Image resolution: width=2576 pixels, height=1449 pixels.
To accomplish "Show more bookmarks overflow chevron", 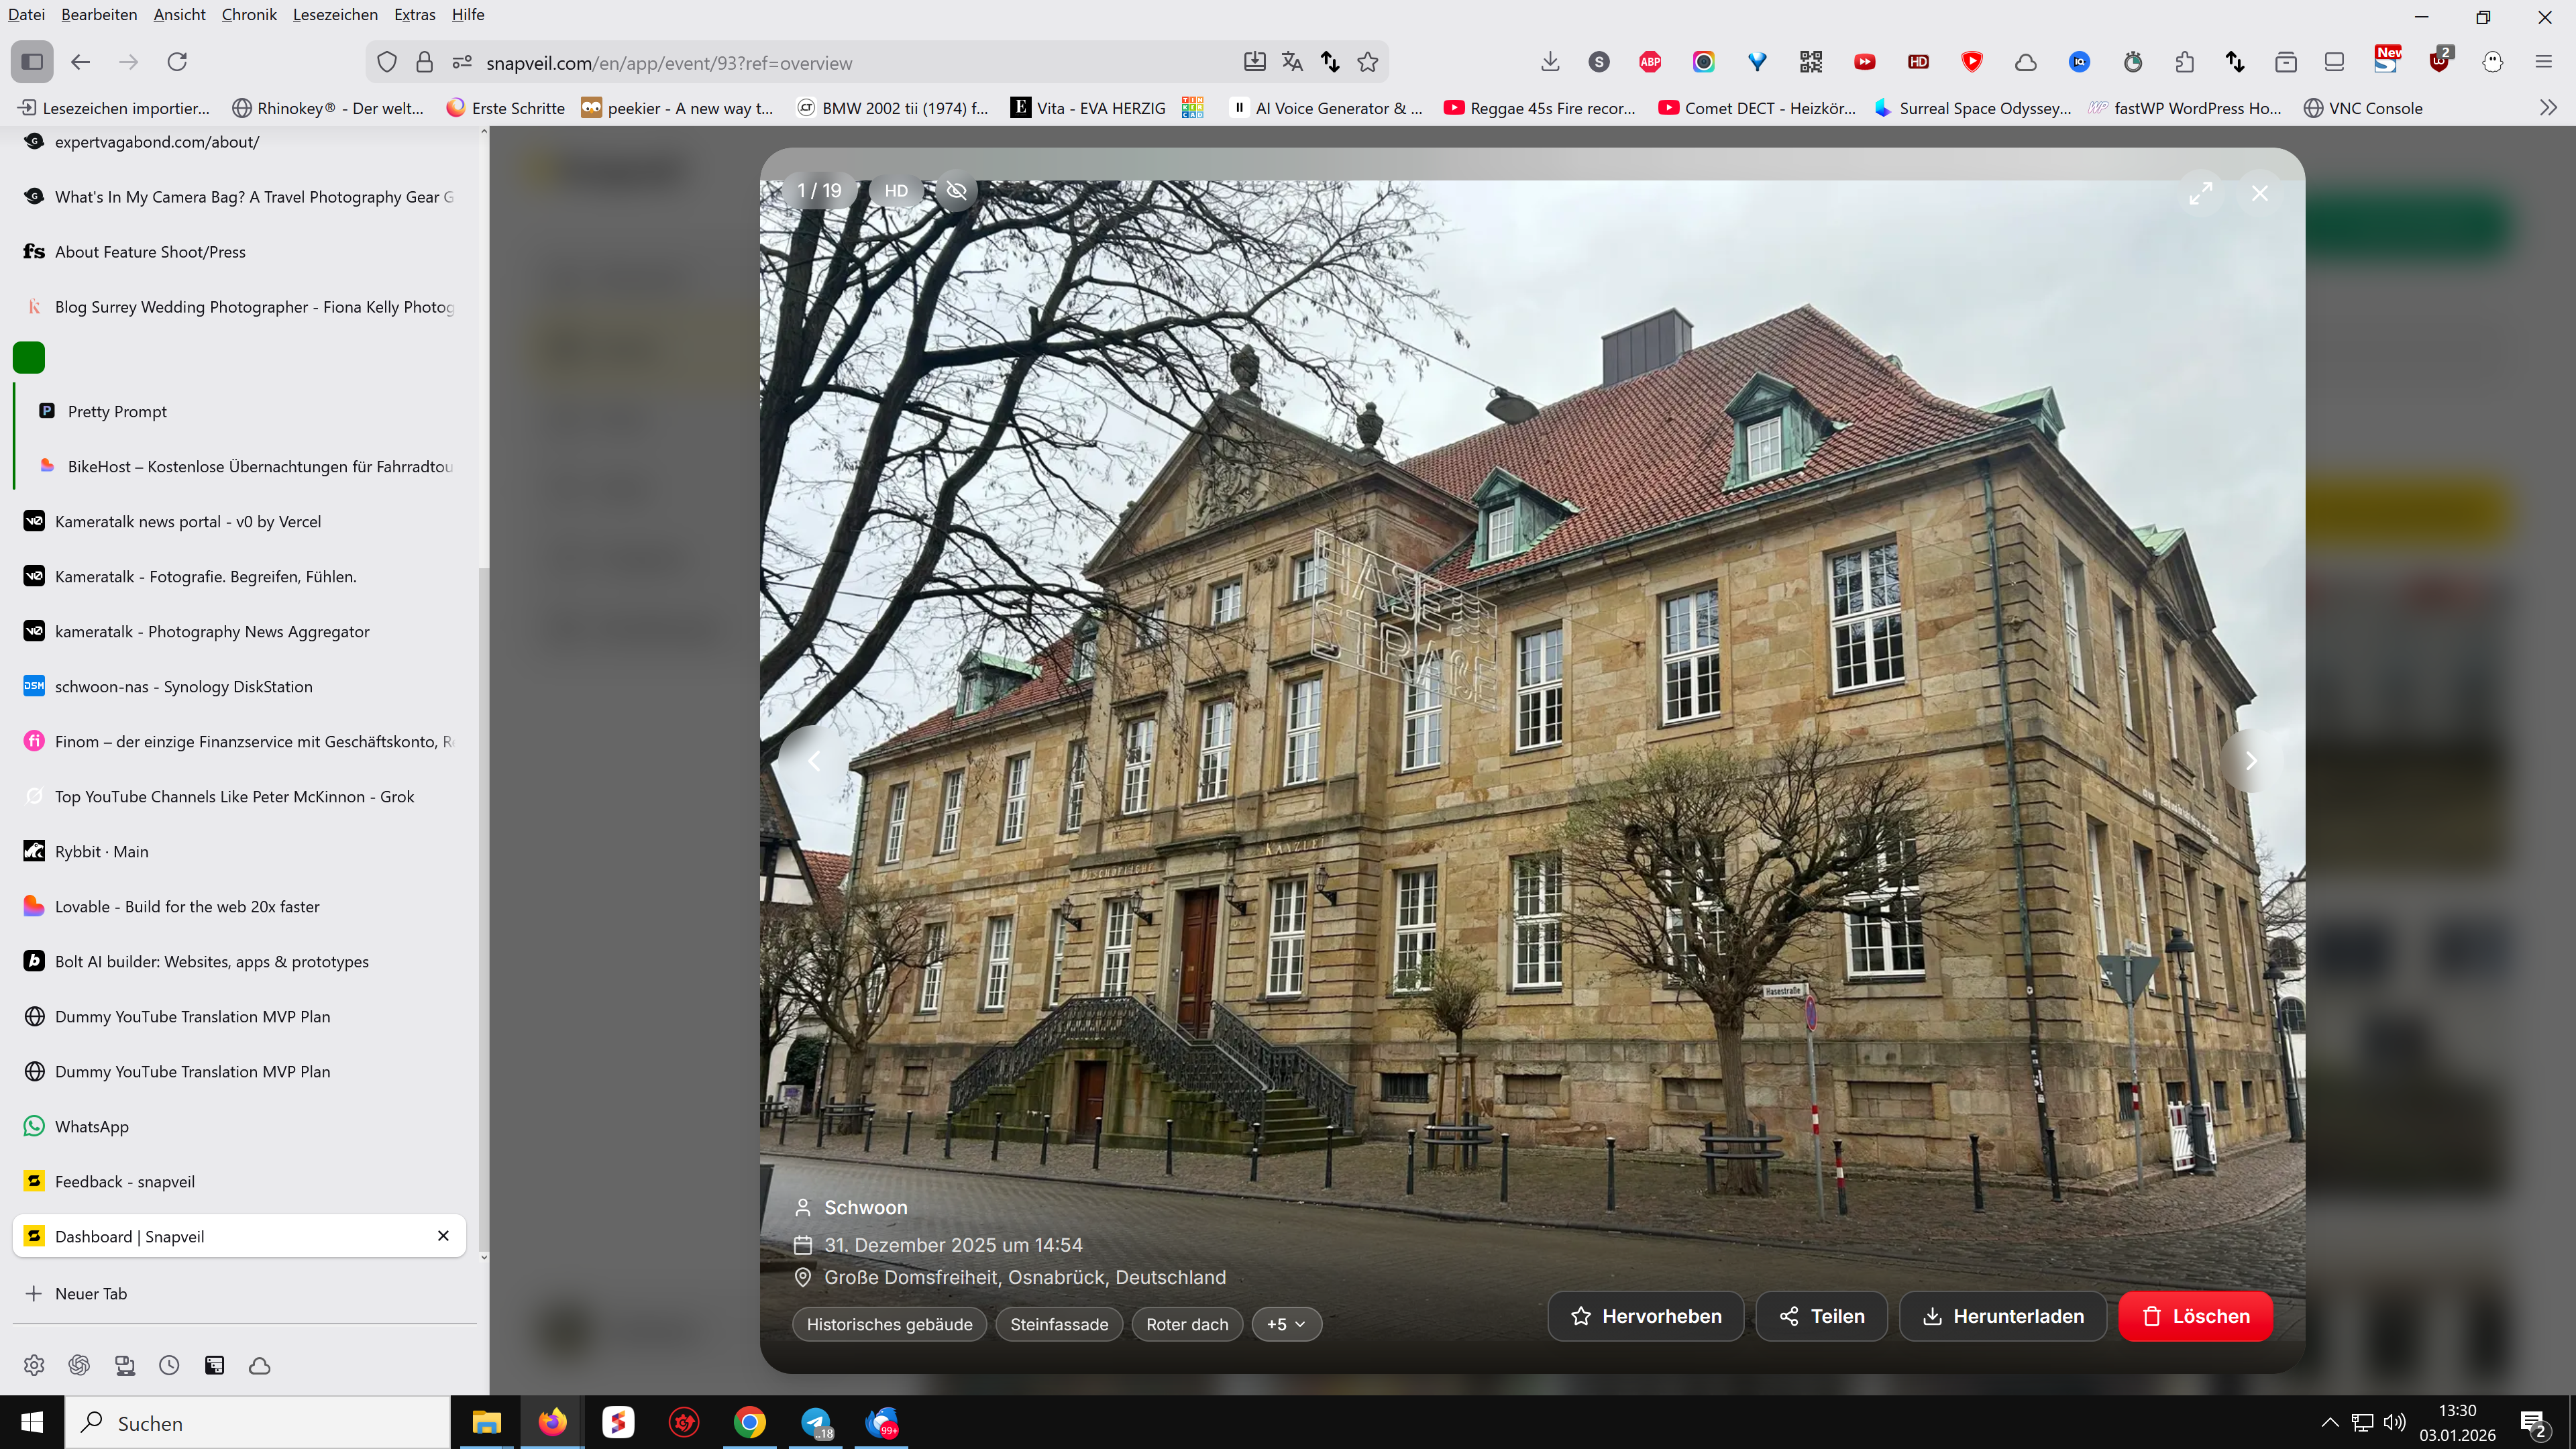I will point(2548,108).
